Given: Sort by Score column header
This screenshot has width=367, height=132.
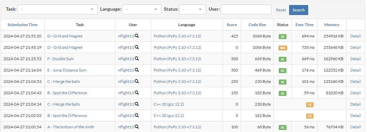Looking at the screenshot, I should pyautogui.click(x=232, y=25).
